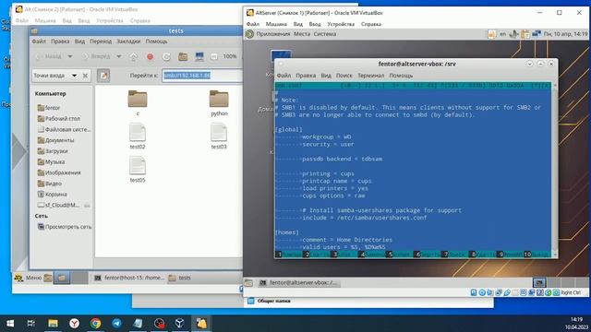
Task: Toggle text-based location entry button
Action: pos(103,76)
